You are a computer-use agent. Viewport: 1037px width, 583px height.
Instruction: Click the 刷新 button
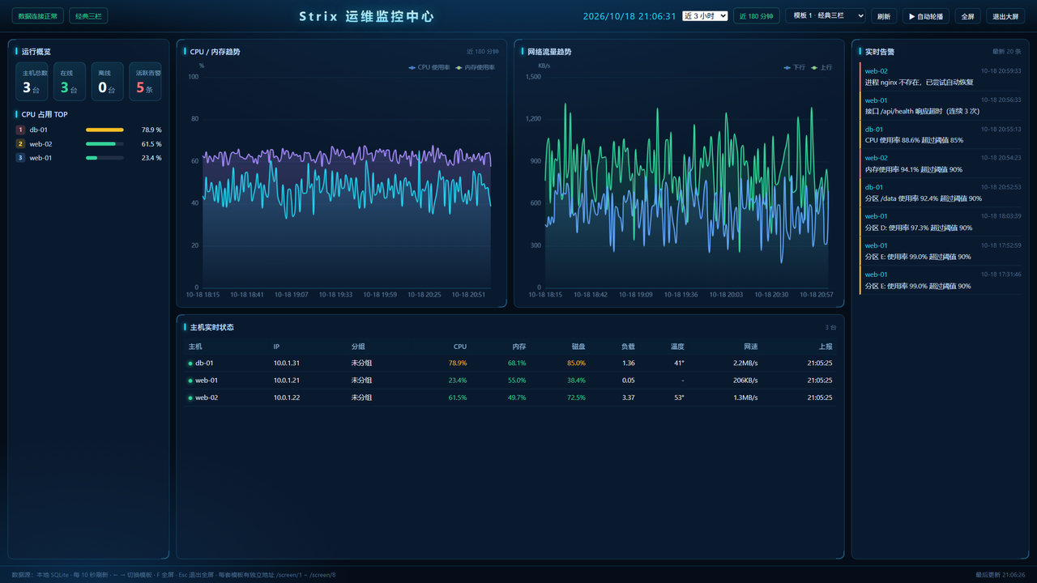[884, 16]
